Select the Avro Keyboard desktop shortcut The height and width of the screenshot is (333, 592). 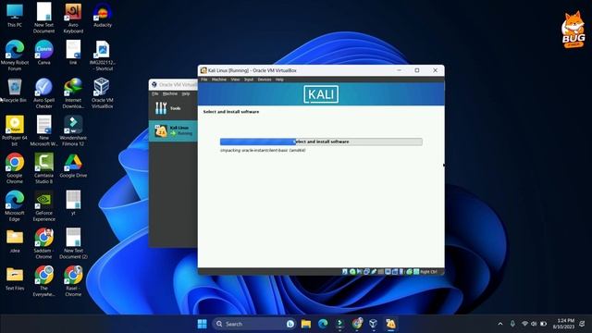coord(73,18)
